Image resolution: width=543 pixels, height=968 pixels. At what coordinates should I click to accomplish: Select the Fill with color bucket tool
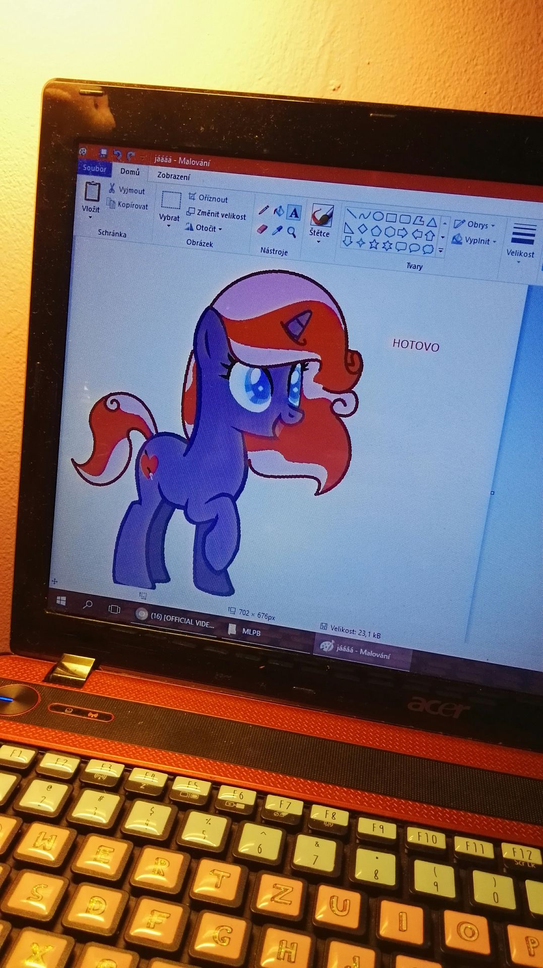(x=279, y=211)
